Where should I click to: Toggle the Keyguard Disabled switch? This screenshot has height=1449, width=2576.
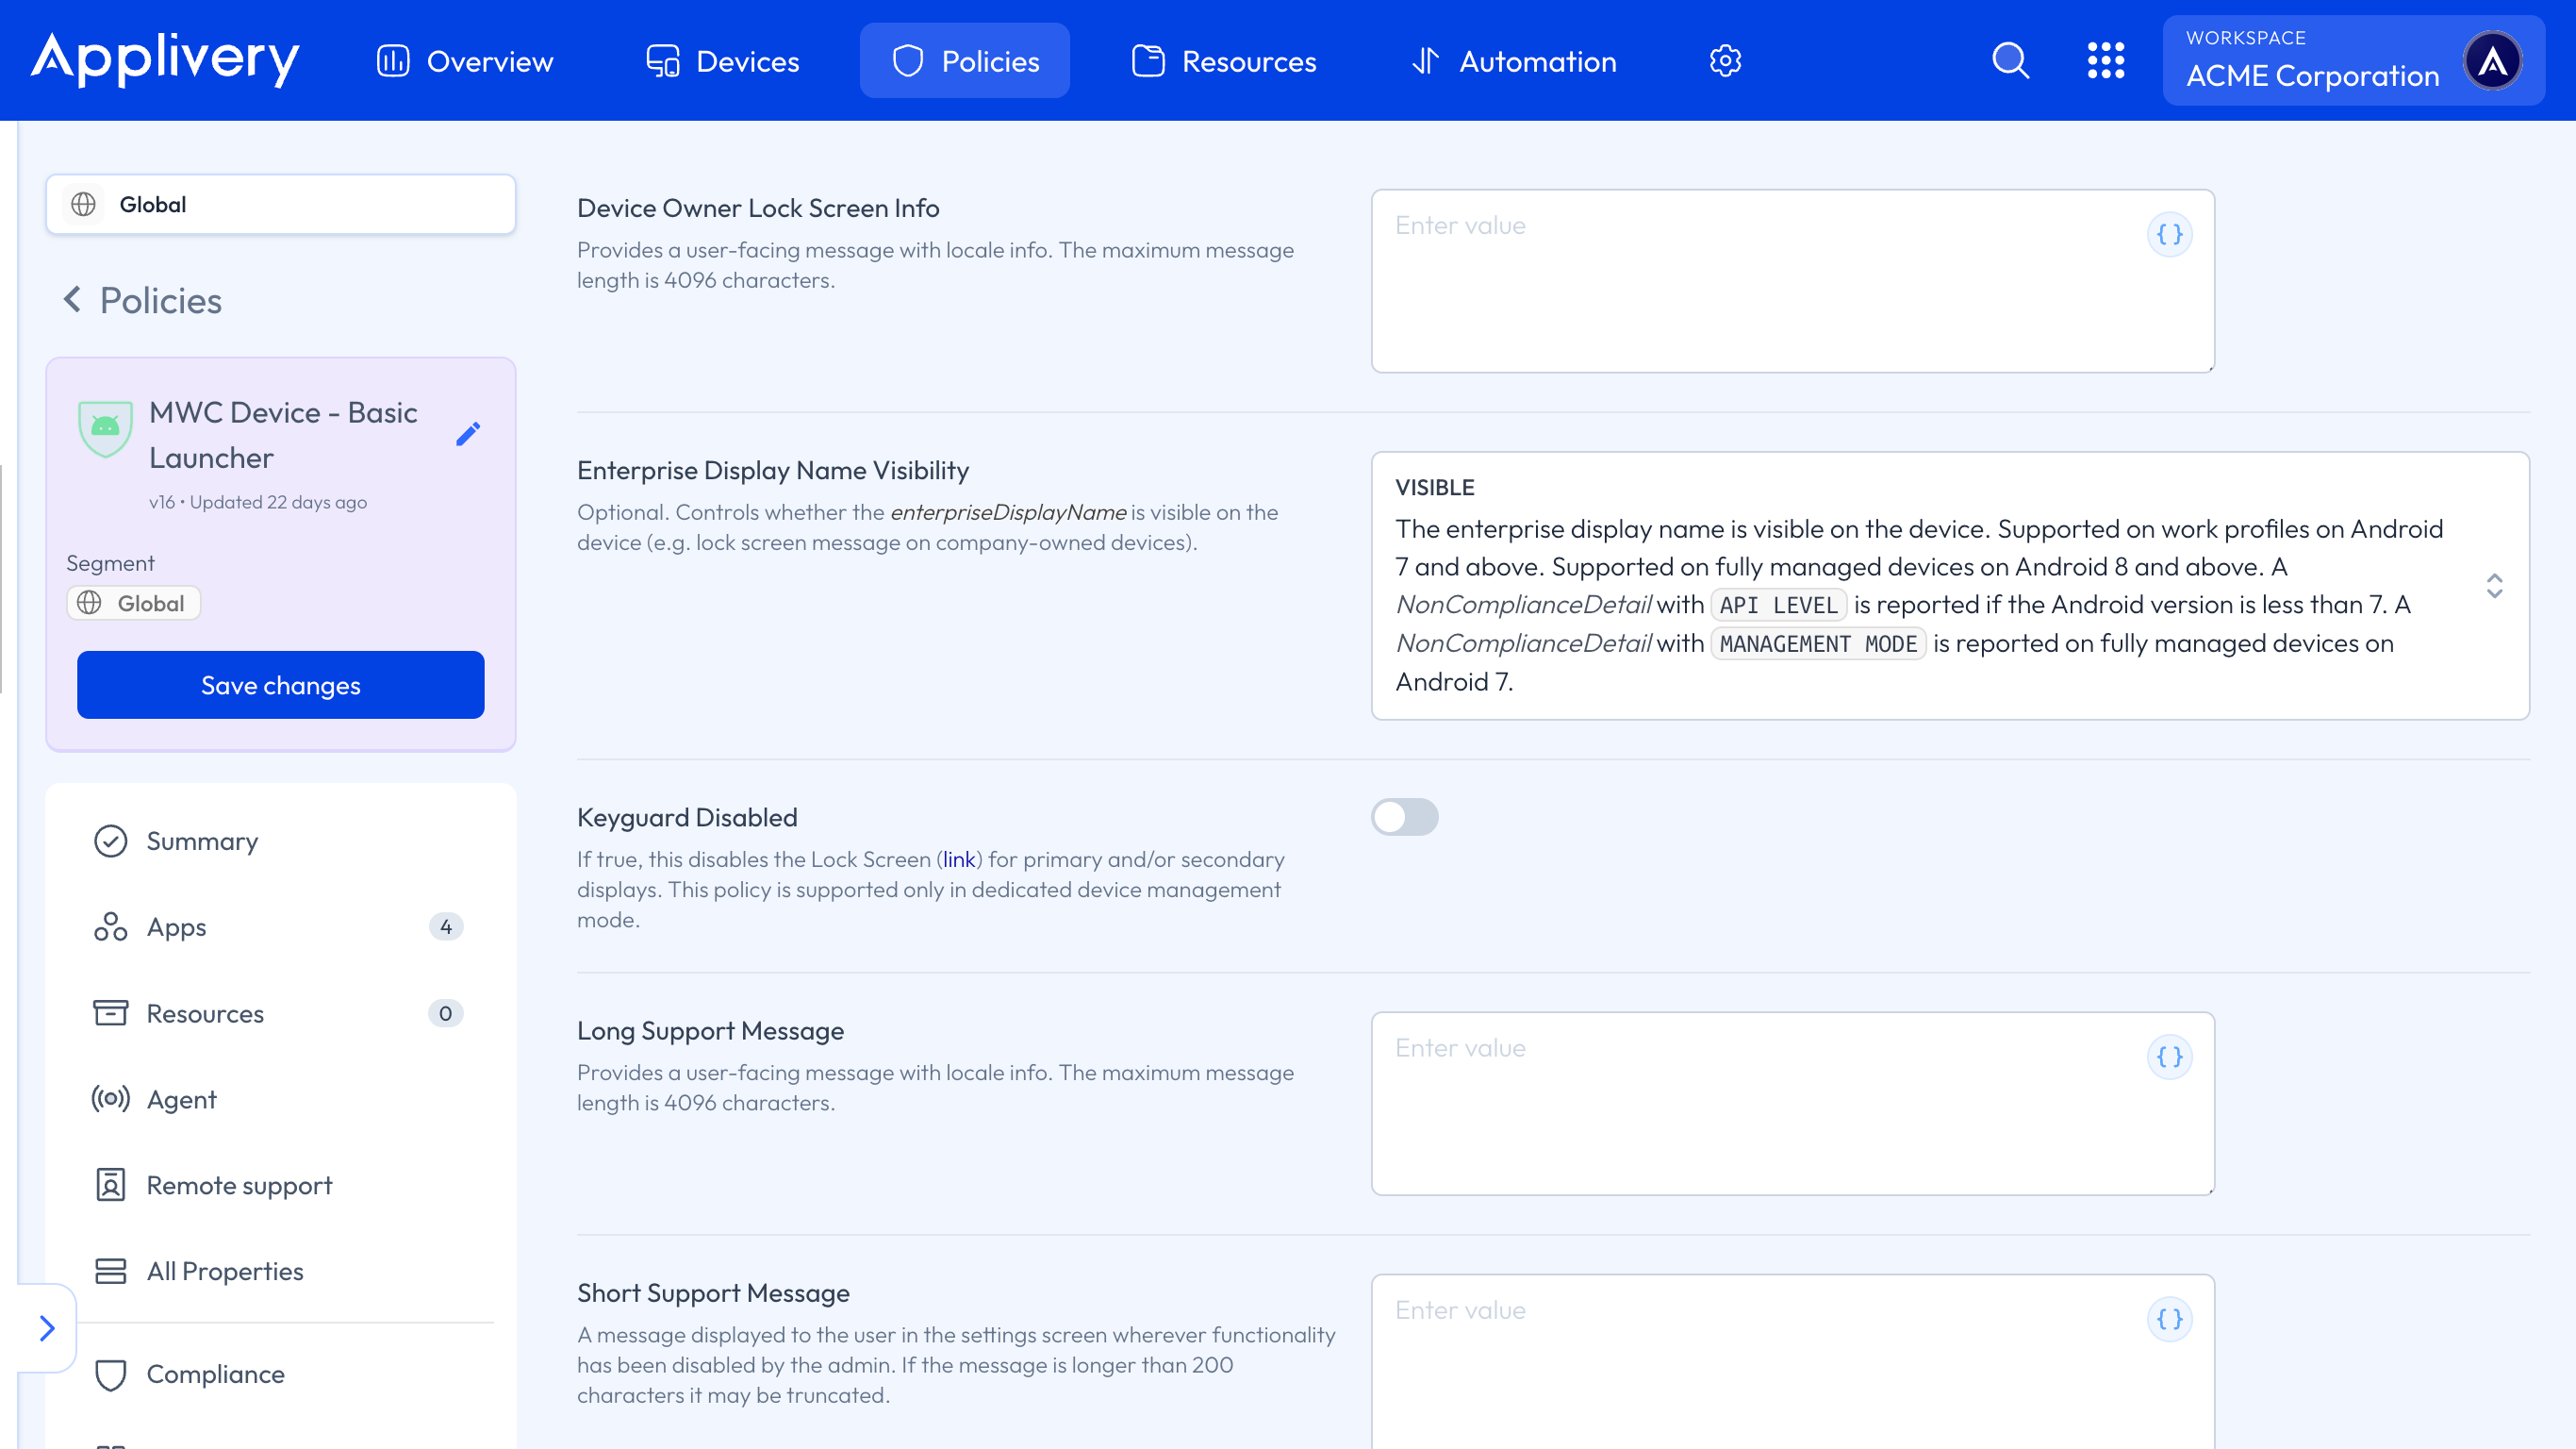pyautogui.click(x=1404, y=818)
